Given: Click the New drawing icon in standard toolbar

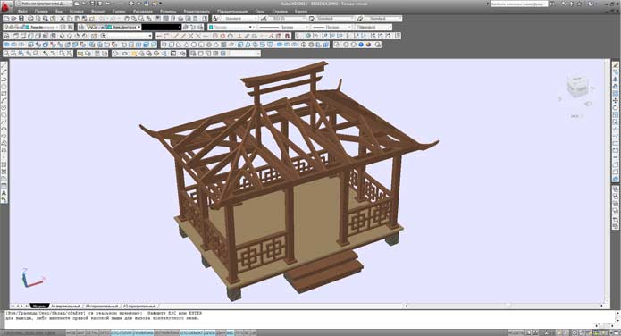Looking at the screenshot, I should 7,19.
